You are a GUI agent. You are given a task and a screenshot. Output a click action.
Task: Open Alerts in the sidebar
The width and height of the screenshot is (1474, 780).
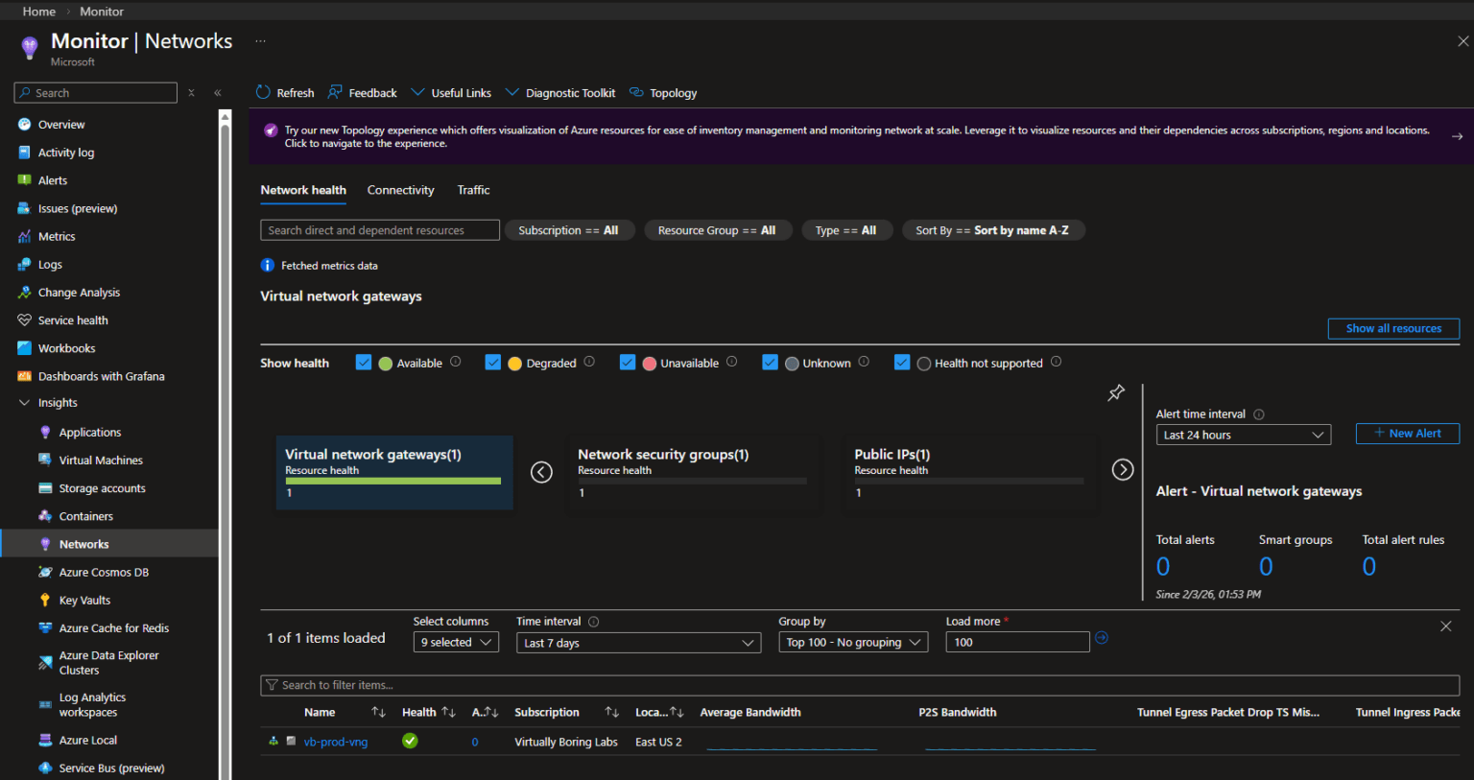tap(53, 180)
